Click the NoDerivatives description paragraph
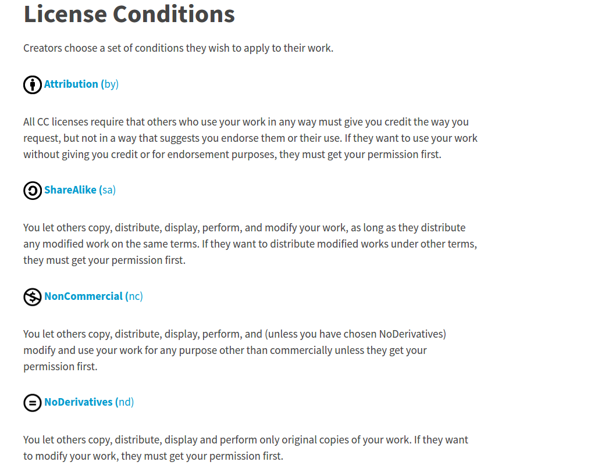 click(x=245, y=448)
